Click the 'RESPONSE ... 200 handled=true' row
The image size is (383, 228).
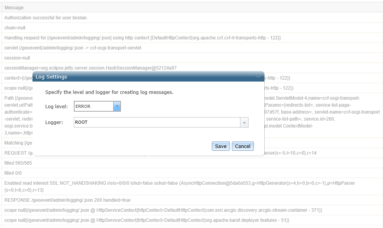(x=68, y=200)
